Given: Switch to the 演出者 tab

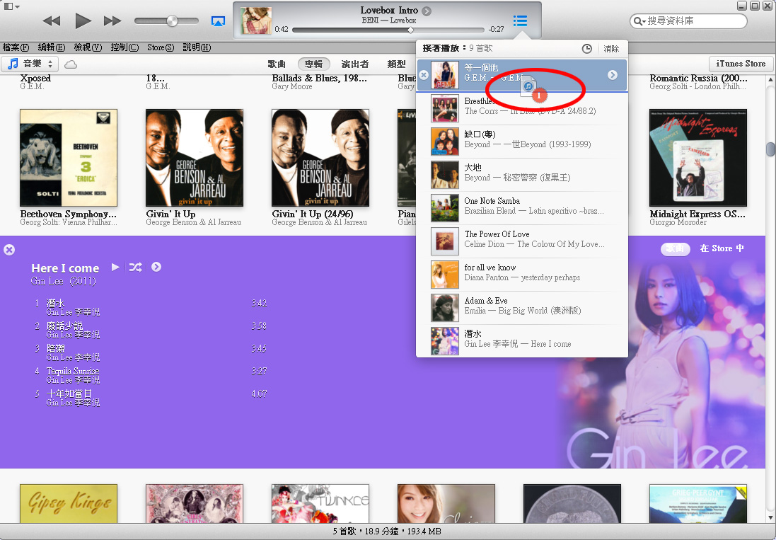Looking at the screenshot, I should pyautogui.click(x=355, y=64).
